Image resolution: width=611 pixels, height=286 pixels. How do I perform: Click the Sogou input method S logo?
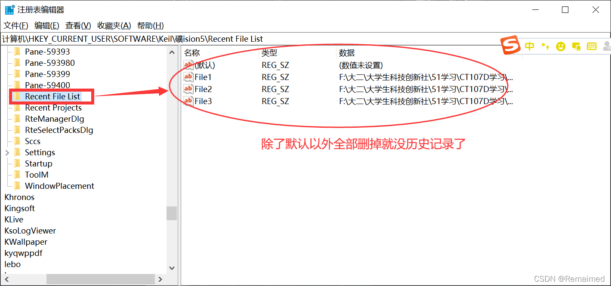pos(510,45)
